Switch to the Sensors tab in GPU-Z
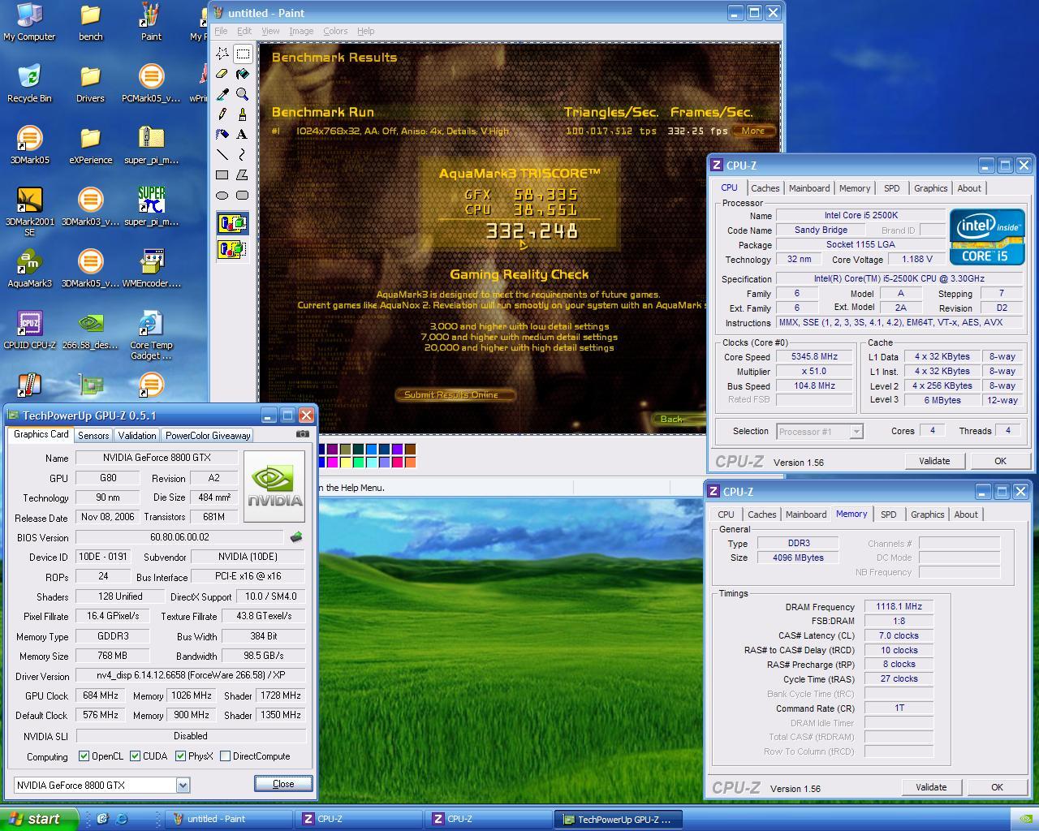Viewport: 1039px width, 831px height. pos(93,436)
